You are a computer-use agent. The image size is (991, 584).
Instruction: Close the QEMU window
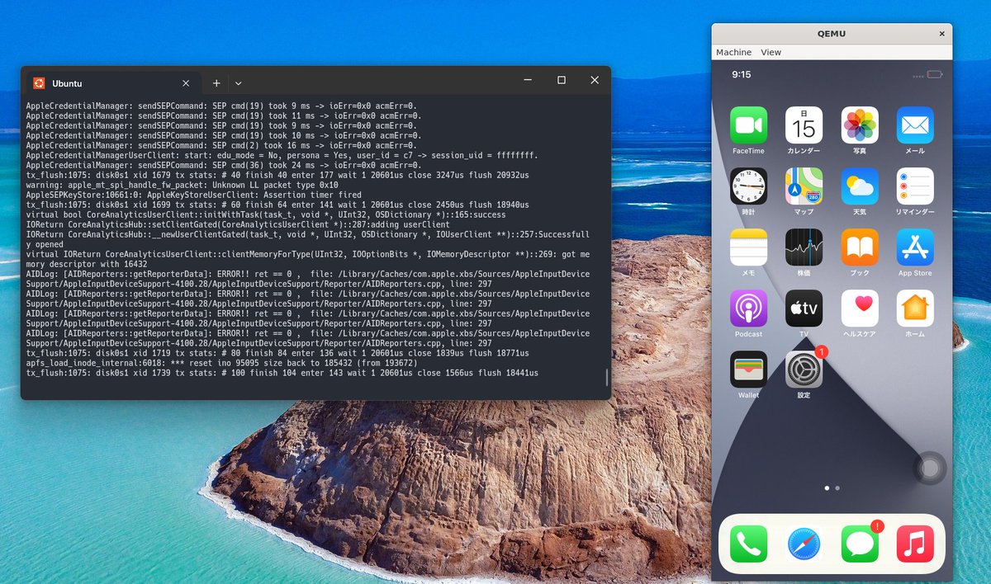pyautogui.click(x=942, y=34)
